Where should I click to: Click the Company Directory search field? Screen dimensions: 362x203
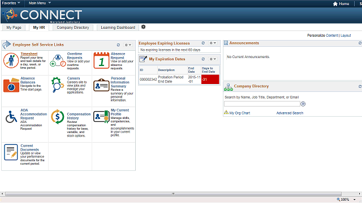tap(262, 104)
